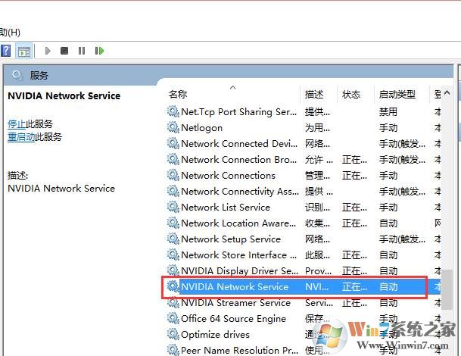Image resolution: width=461 pixels, height=356 pixels.
Task: Click gear icon of Network Store Interface row
Action: pos(173,255)
